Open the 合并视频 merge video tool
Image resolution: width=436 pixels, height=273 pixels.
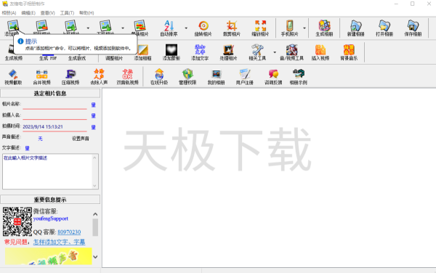click(41, 77)
